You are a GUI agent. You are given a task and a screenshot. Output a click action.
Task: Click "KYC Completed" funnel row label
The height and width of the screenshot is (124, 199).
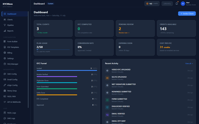click(x=42, y=99)
